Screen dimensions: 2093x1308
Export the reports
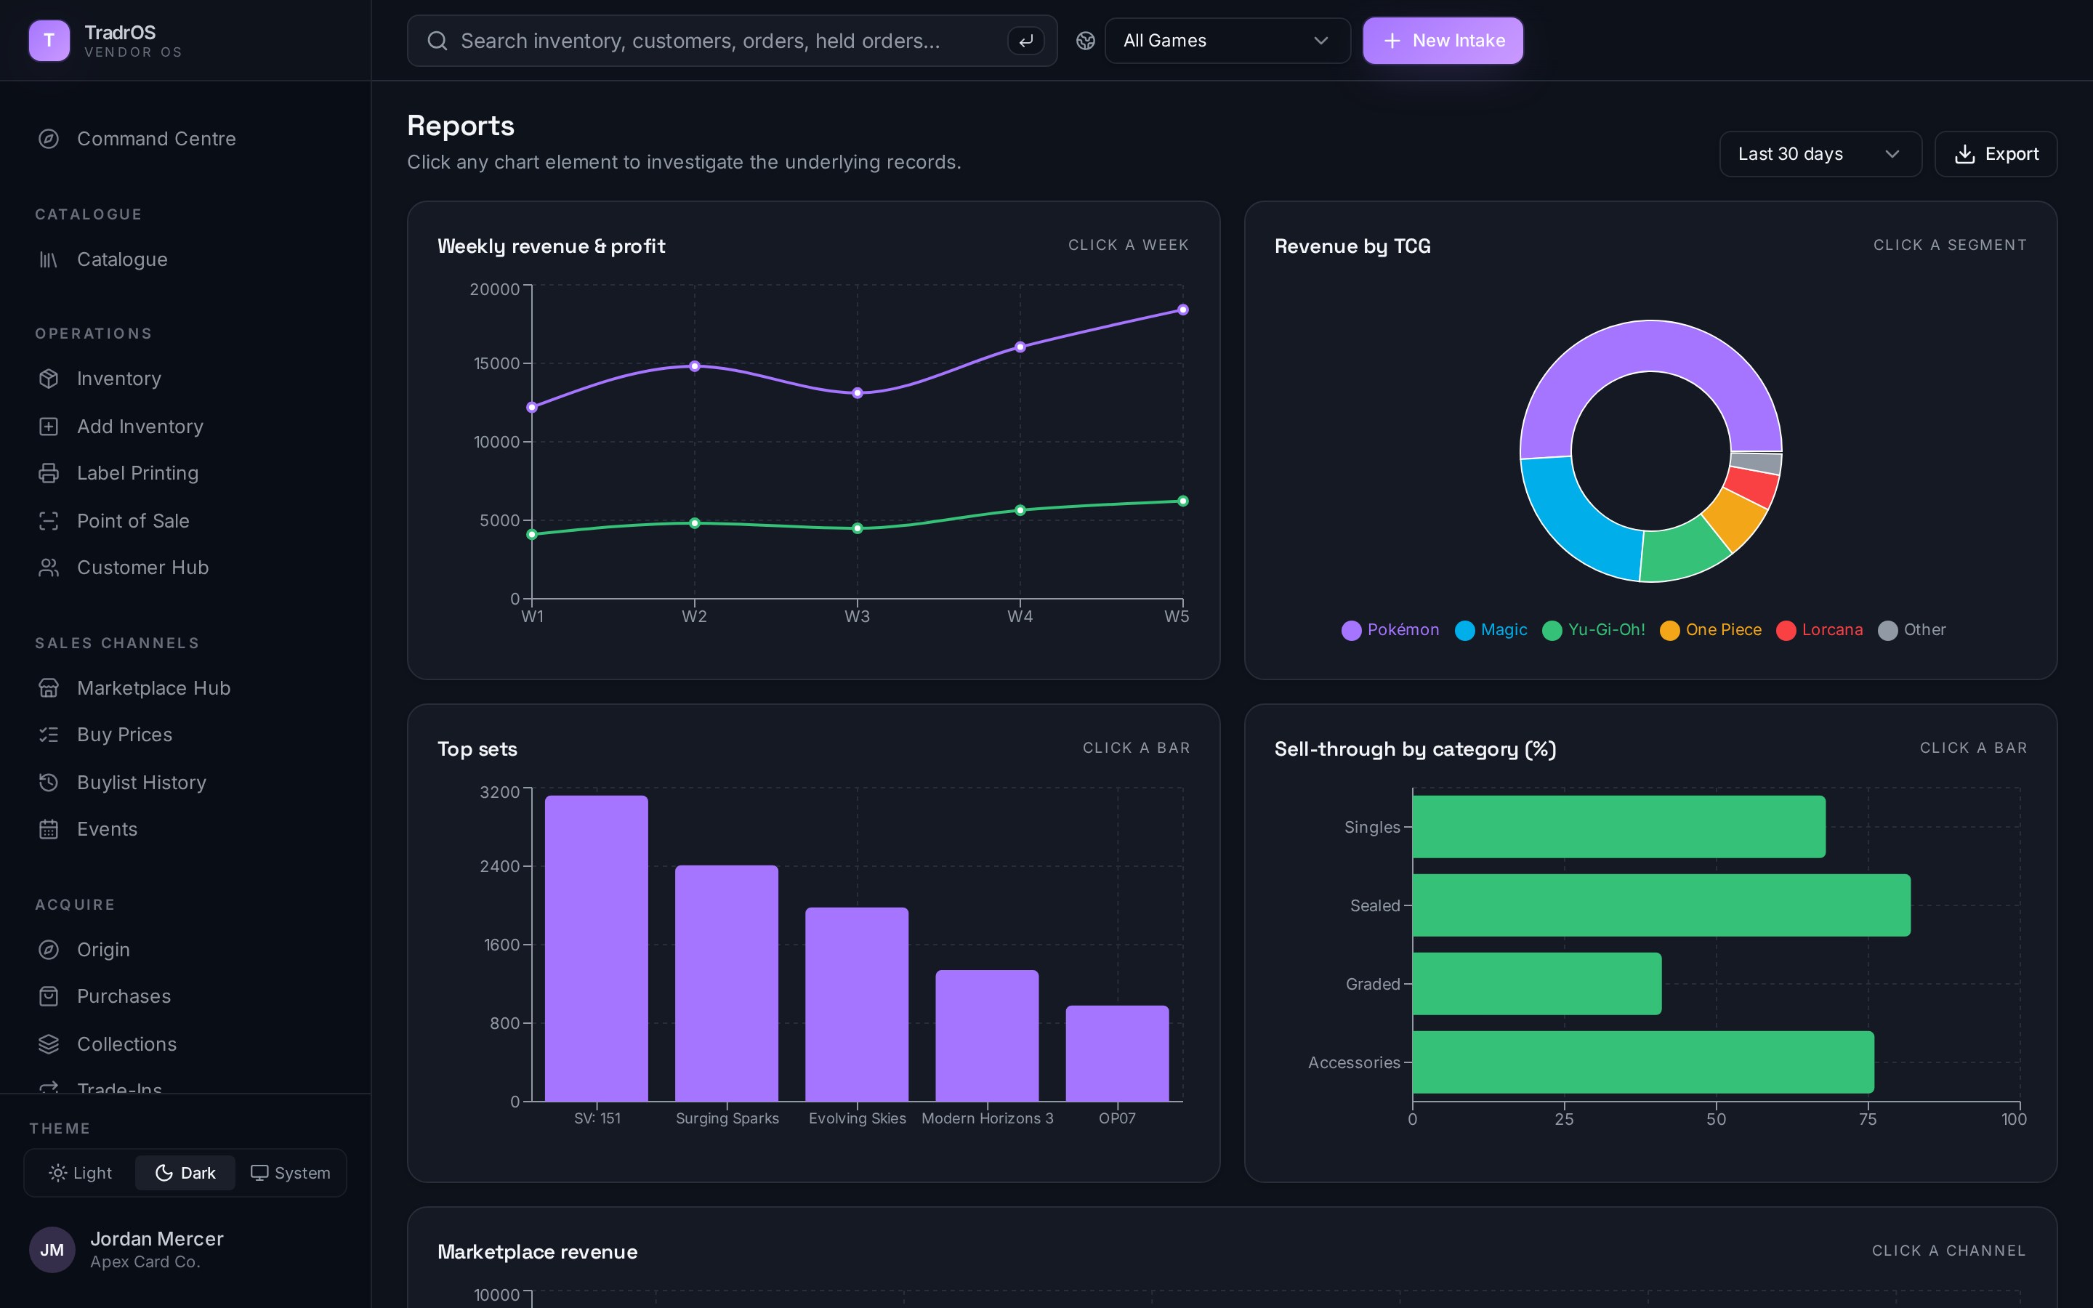[x=1996, y=154]
